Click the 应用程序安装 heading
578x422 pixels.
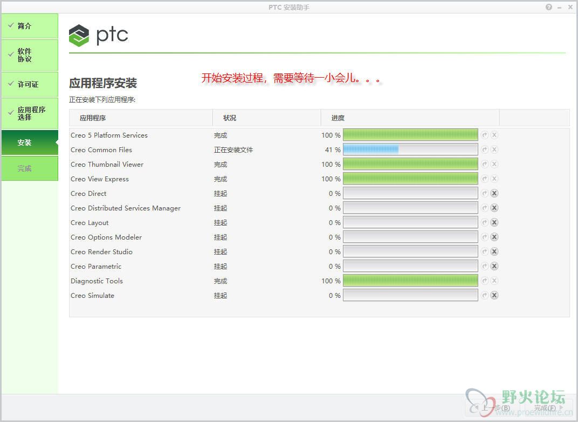coord(103,83)
